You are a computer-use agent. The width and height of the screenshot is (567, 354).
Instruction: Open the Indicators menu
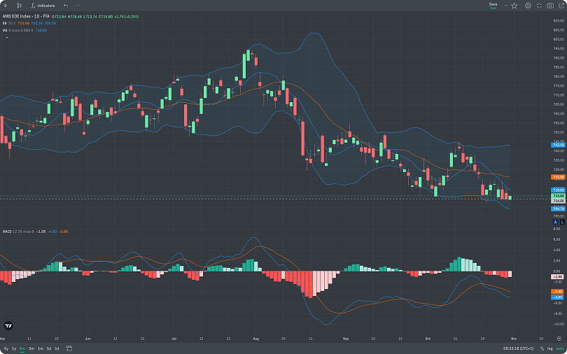[x=48, y=5]
